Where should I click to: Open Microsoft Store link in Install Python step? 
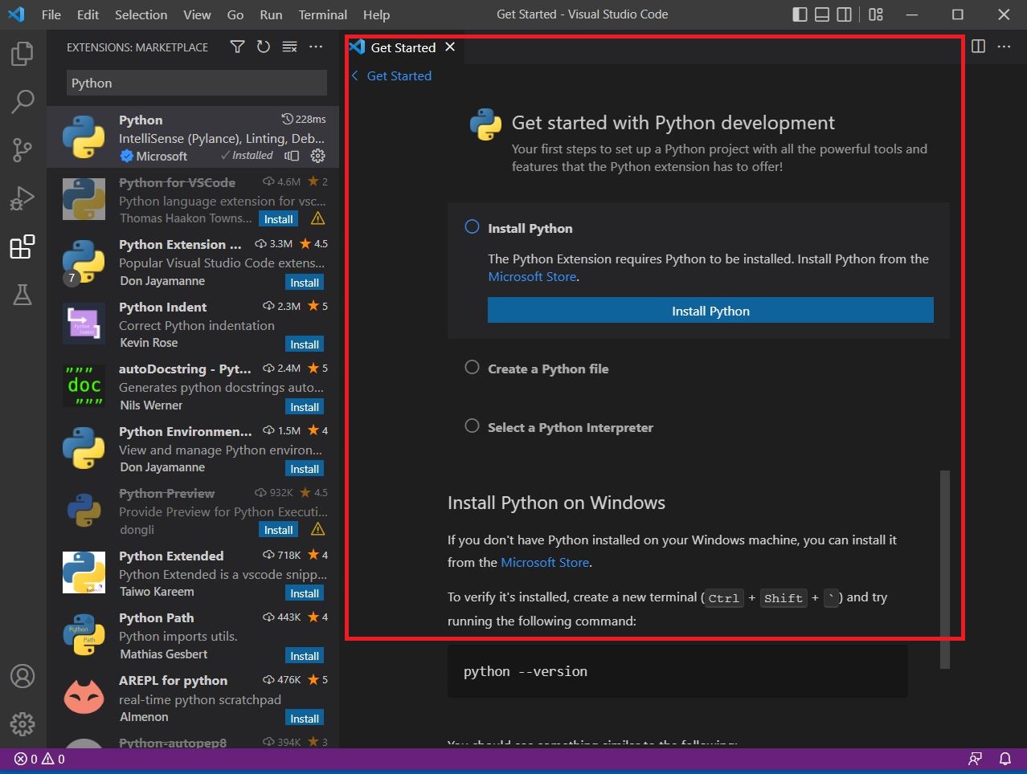[532, 276]
